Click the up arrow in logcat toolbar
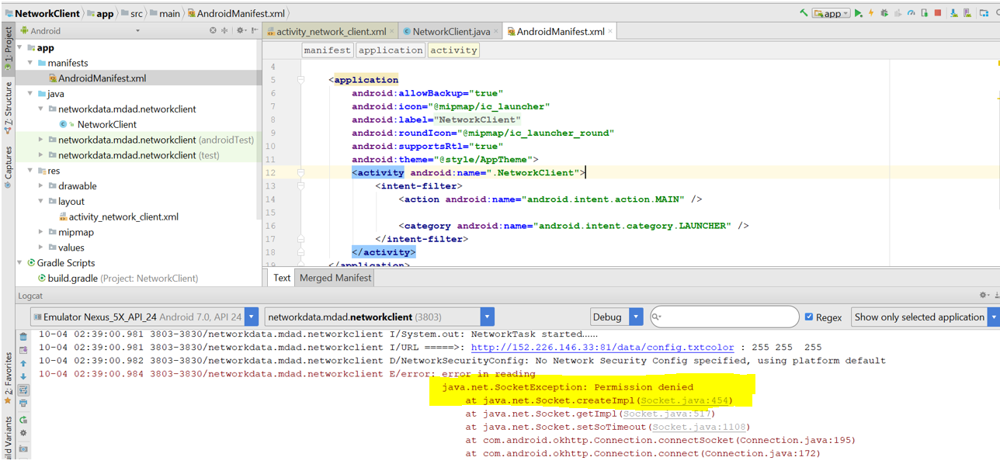The height and width of the screenshot is (471, 1000). click(23, 363)
